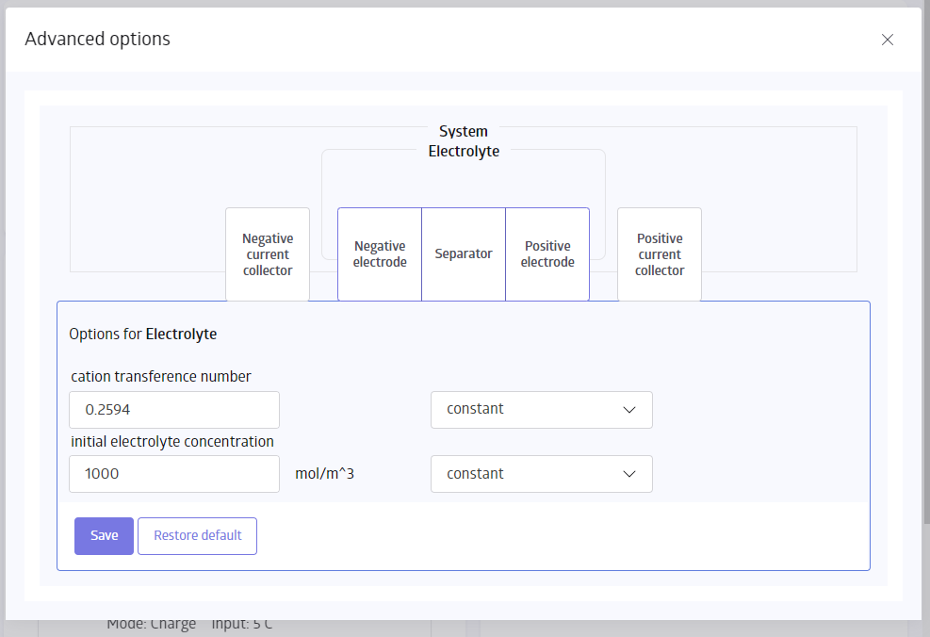The image size is (930, 637).
Task: Select the Negative electrode component
Action: click(x=380, y=253)
